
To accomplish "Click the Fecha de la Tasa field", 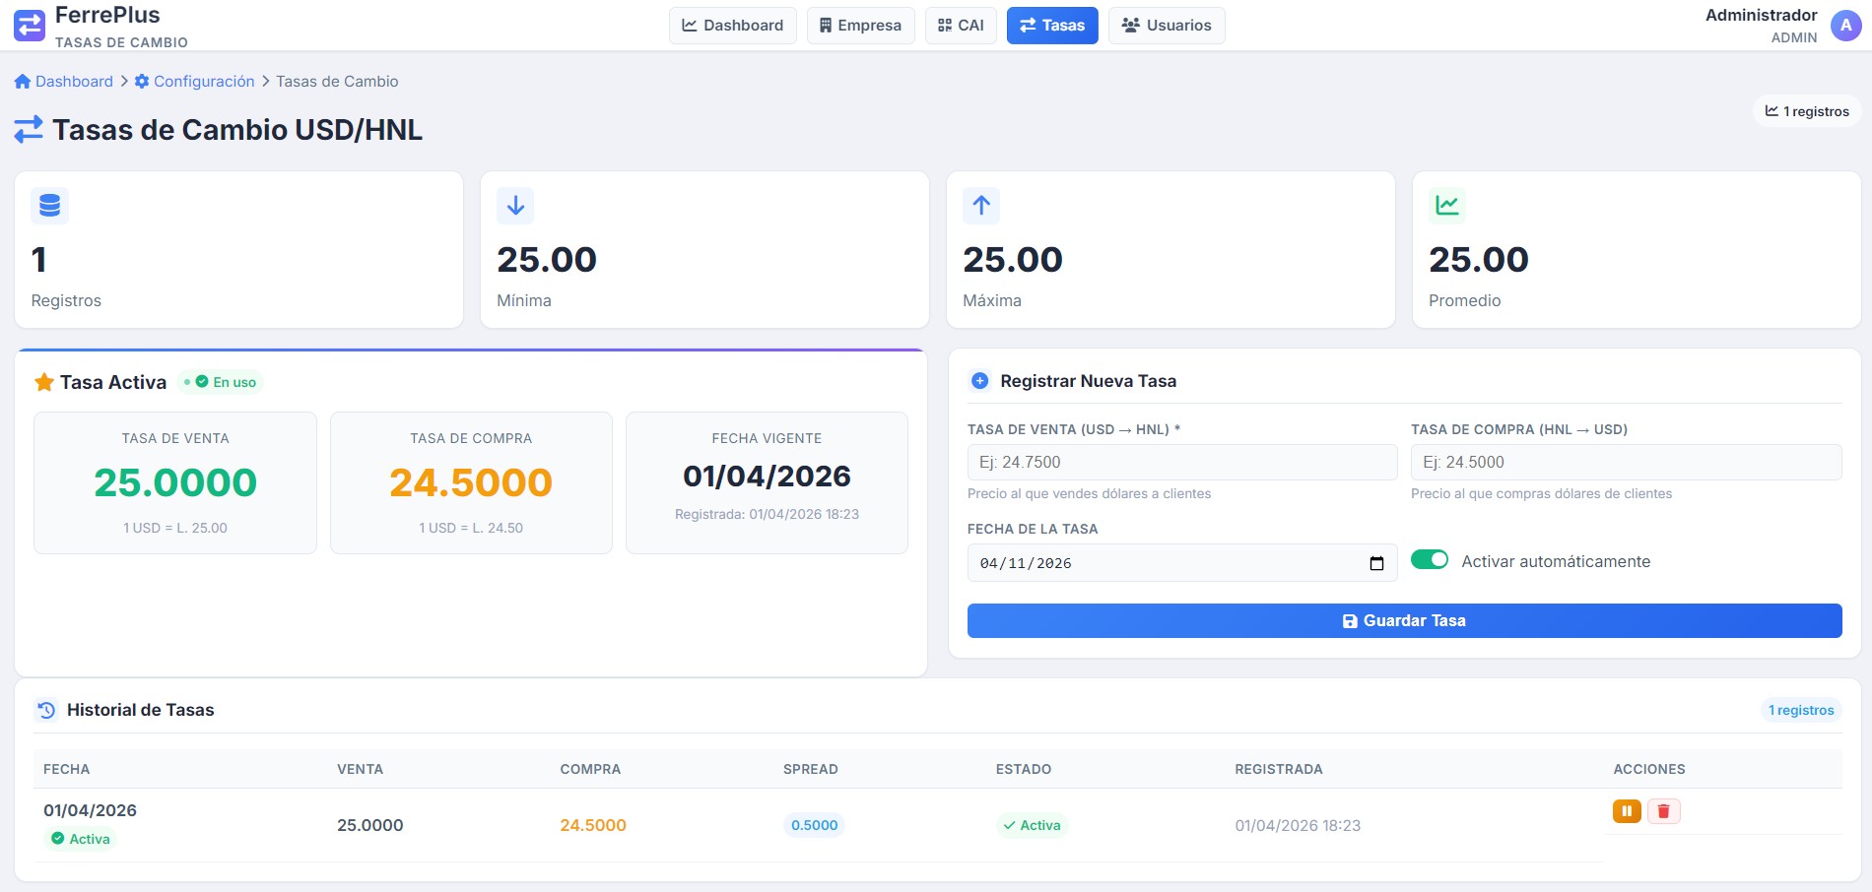I will [1163, 563].
